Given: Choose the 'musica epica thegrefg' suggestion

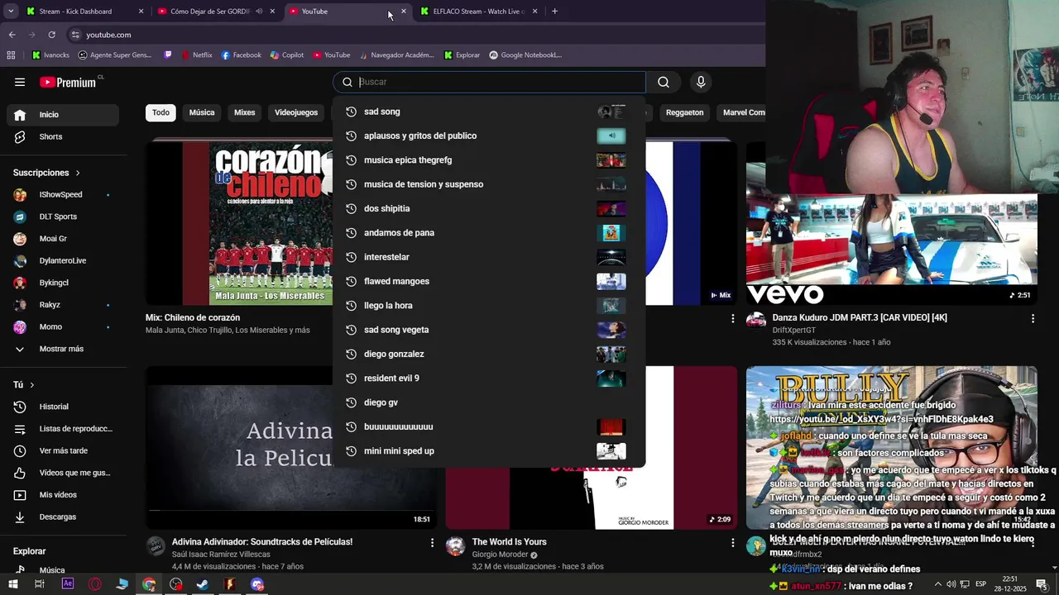Looking at the screenshot, I should point(489,160).
